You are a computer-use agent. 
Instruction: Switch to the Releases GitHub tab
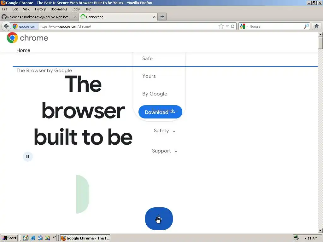click(x=39, y=17)
